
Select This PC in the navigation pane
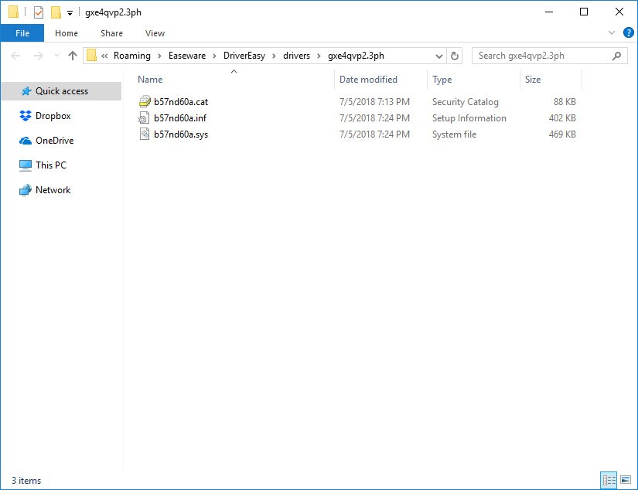(x=51, y=165)
